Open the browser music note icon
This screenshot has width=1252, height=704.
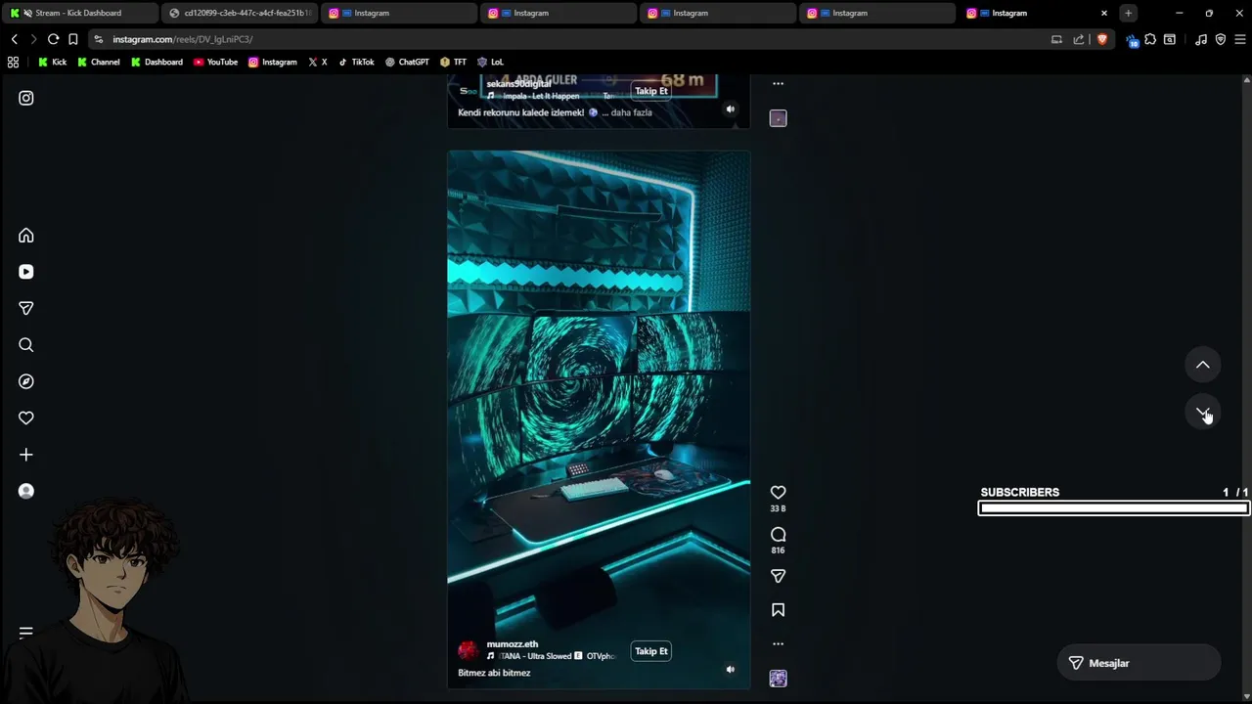click(x=1201, y=39)
